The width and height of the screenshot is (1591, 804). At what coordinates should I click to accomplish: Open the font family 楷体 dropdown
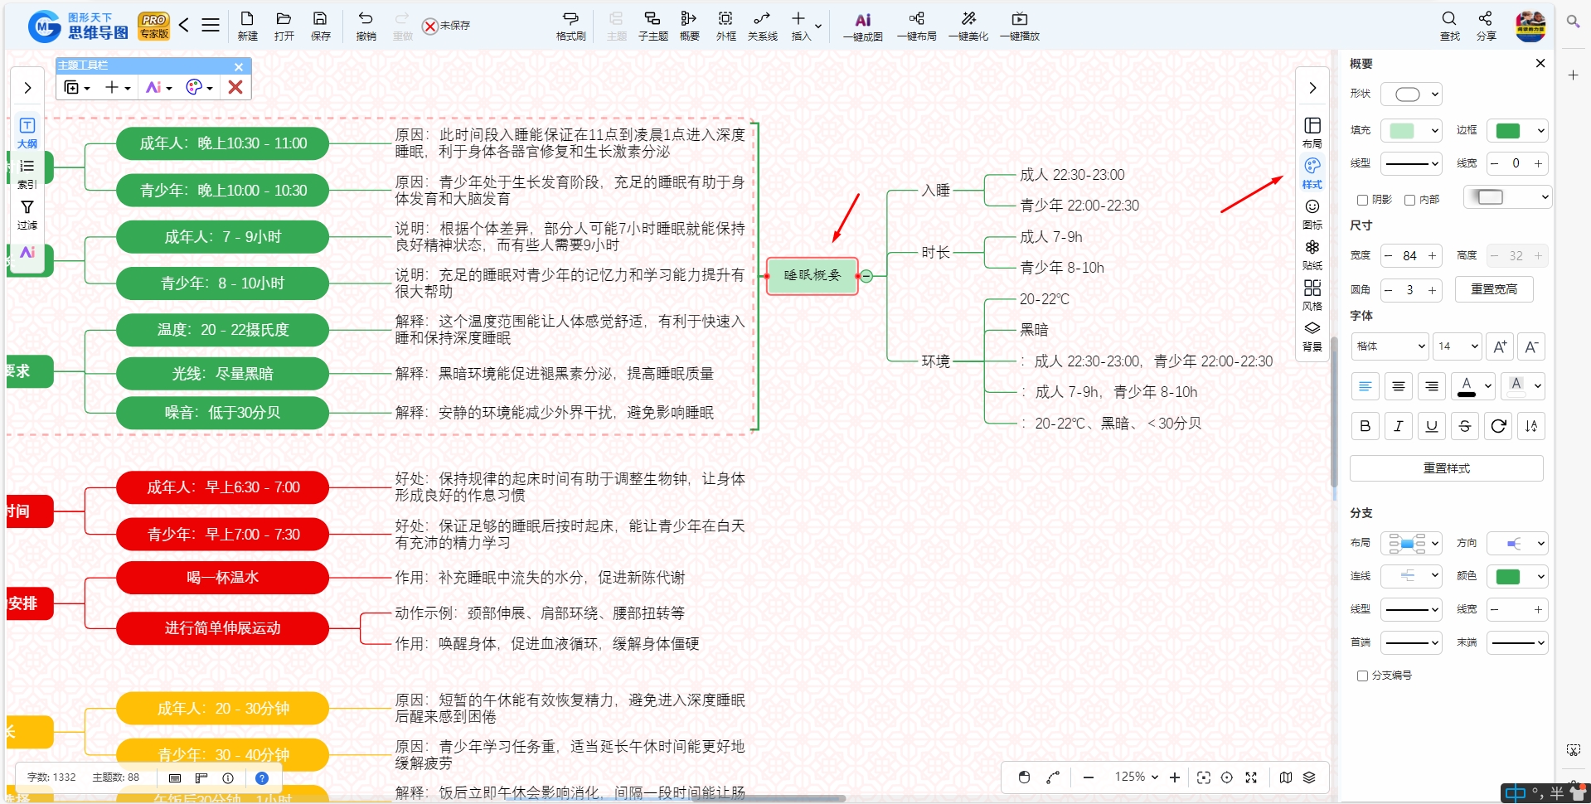pyautogui.click(x=1390, y=346)
